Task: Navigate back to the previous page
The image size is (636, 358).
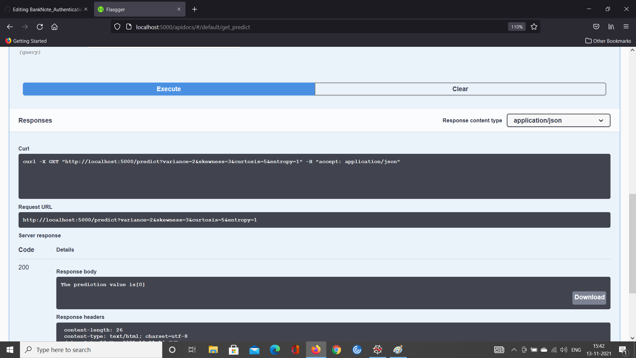Action: (x=10, y=27)
